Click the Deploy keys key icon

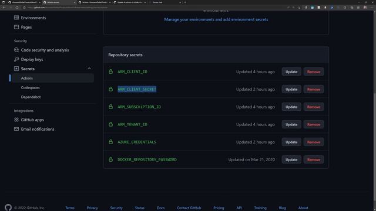click(16, 59)
